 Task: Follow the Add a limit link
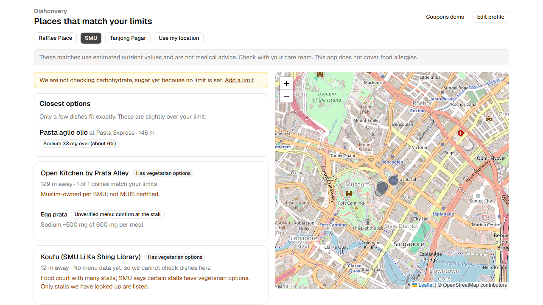pyautogui.click(x=239, y=80)
